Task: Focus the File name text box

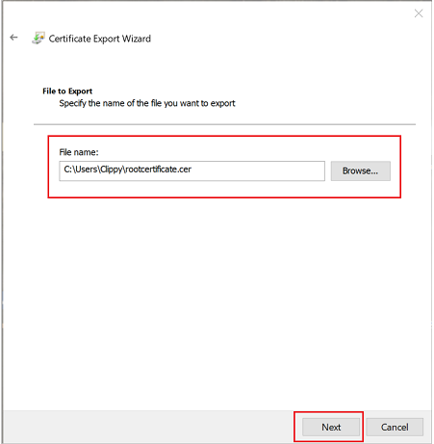Action: pyautogui.click(x=191, y=170)
